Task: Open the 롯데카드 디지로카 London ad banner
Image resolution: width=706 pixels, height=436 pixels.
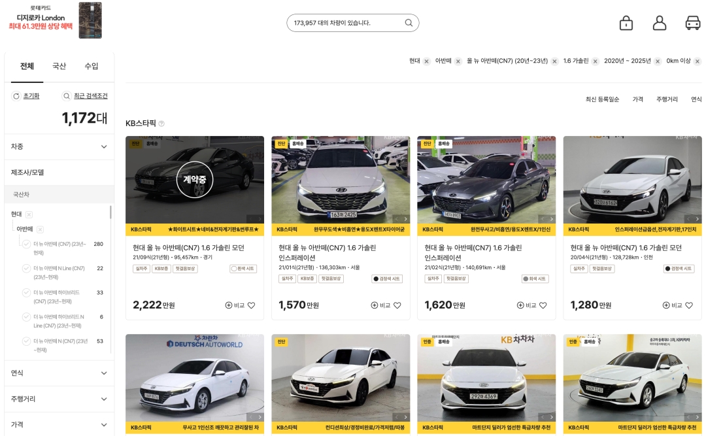Action: click(x=54, y=20)
